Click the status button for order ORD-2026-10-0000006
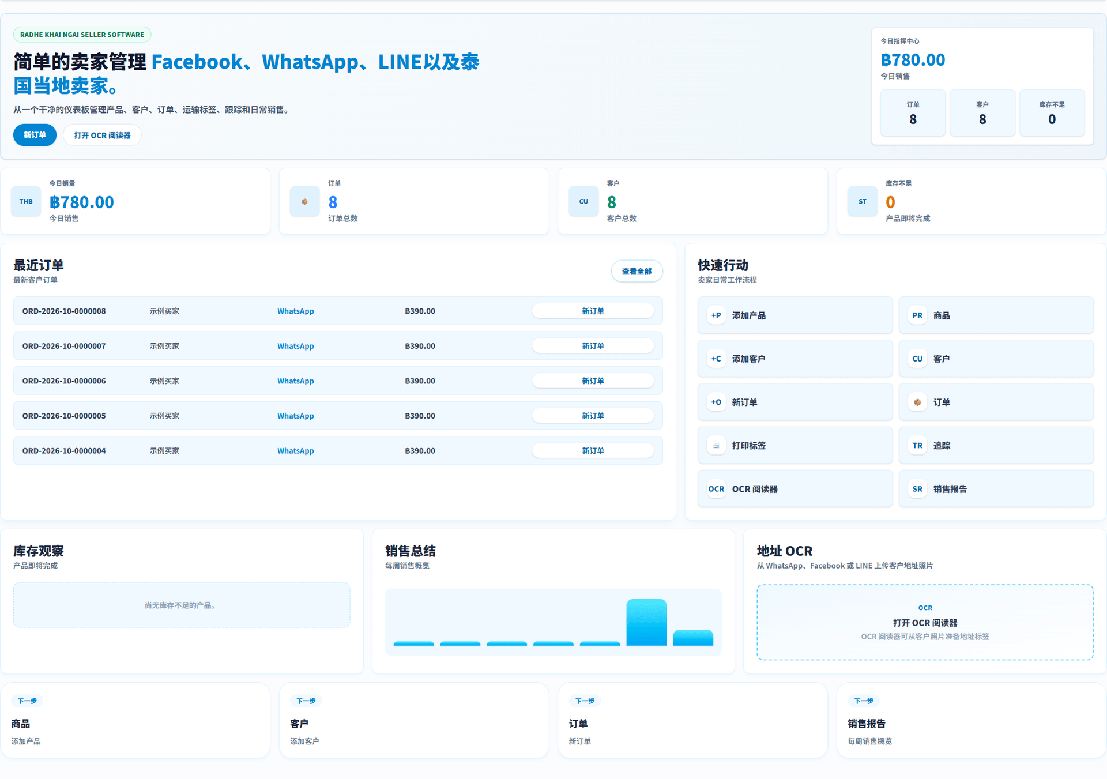The height and width of the screenshot is (779, 1107). coord(593,381)
